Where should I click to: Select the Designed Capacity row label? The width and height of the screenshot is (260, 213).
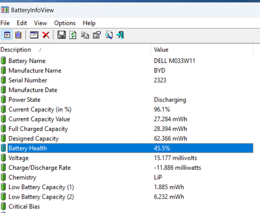(x=34, y=139)
